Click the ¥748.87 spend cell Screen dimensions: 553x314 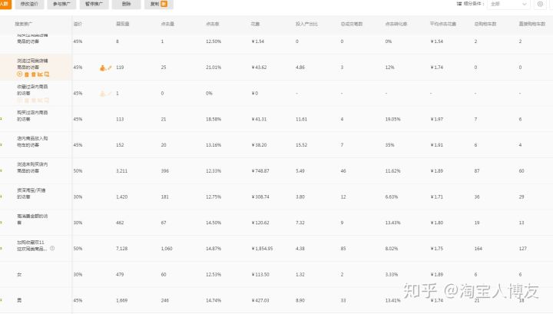point(260,171)
